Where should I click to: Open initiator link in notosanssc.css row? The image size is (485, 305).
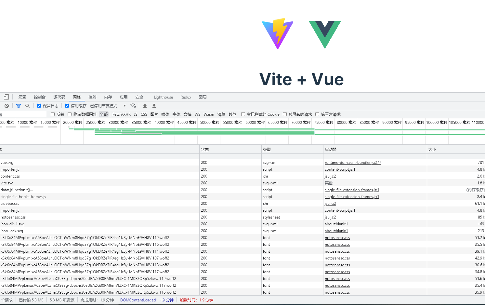pos(330,217)
